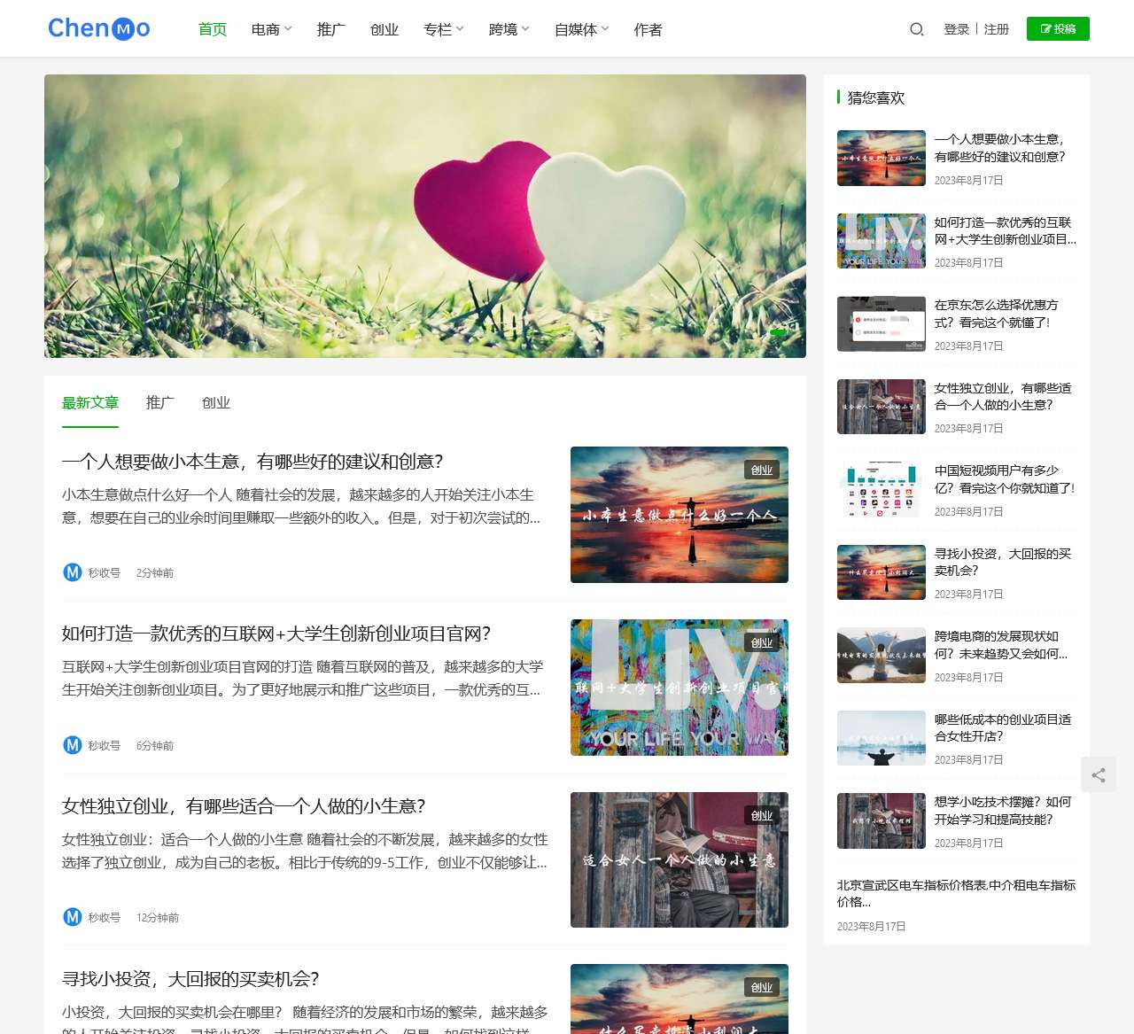Click the 登录 login link

click(x=956, y=29)
